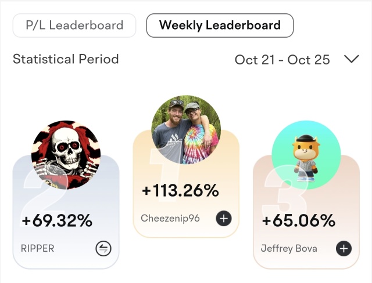Open RIPPER's skull avatar
372x283 pixels.
tap(66, 155)
